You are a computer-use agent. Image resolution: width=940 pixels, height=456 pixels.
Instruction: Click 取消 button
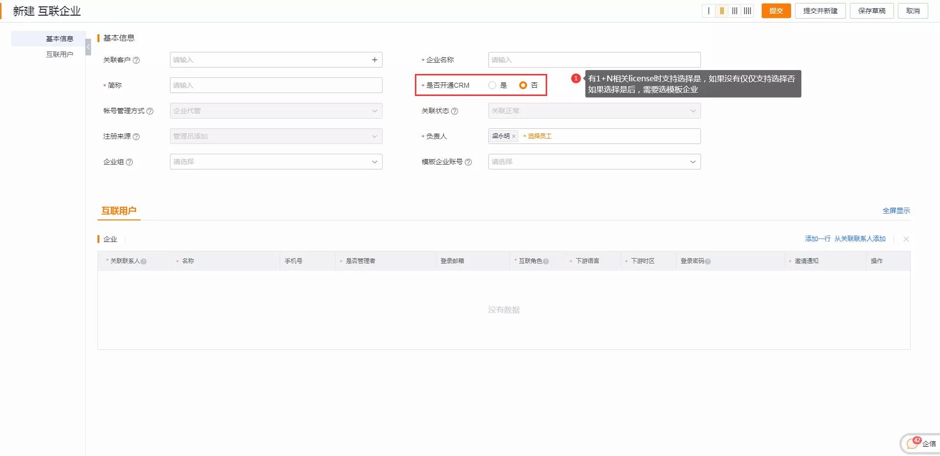(913, 11)
